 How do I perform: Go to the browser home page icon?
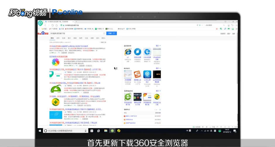point(56,25)
